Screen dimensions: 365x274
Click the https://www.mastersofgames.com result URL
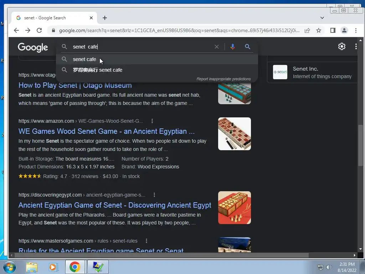pyautogui.click(x=56, y=241)
